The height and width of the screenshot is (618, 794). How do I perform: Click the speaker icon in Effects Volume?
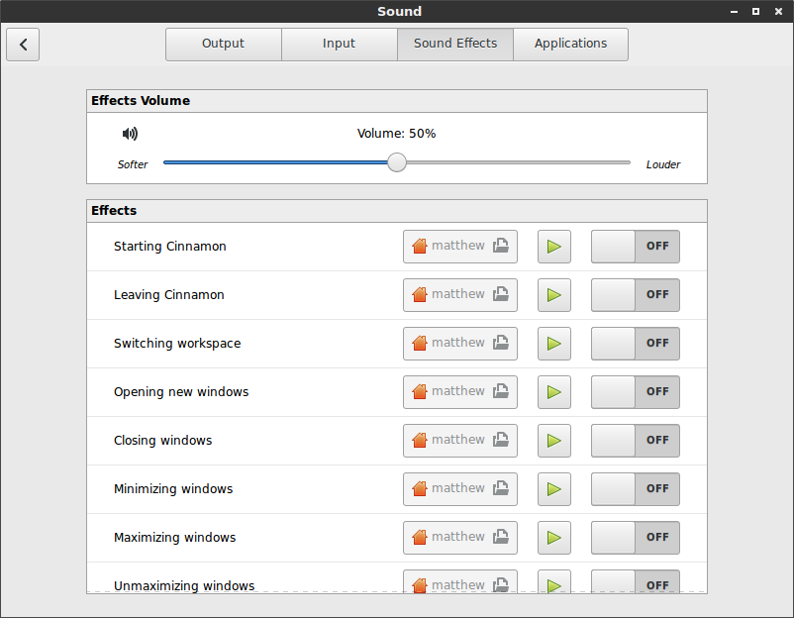(130, 134)
